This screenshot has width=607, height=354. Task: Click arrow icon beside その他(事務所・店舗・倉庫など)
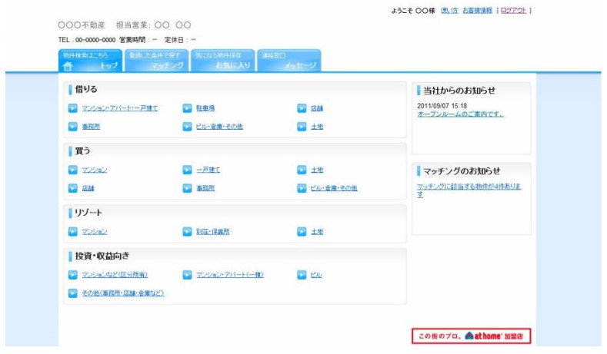tap(73, 293)
